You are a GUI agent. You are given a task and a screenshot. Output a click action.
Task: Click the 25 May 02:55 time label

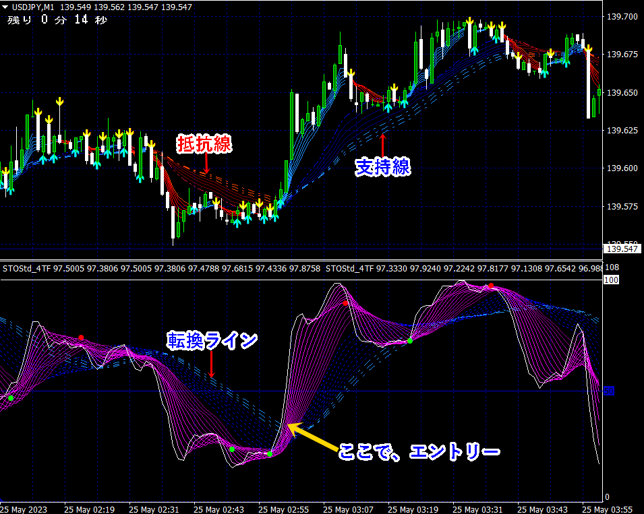[x=284, y=508]
